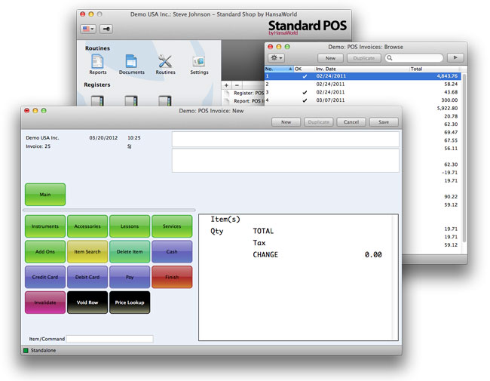Click the Accessories button

tap(87, 226)
